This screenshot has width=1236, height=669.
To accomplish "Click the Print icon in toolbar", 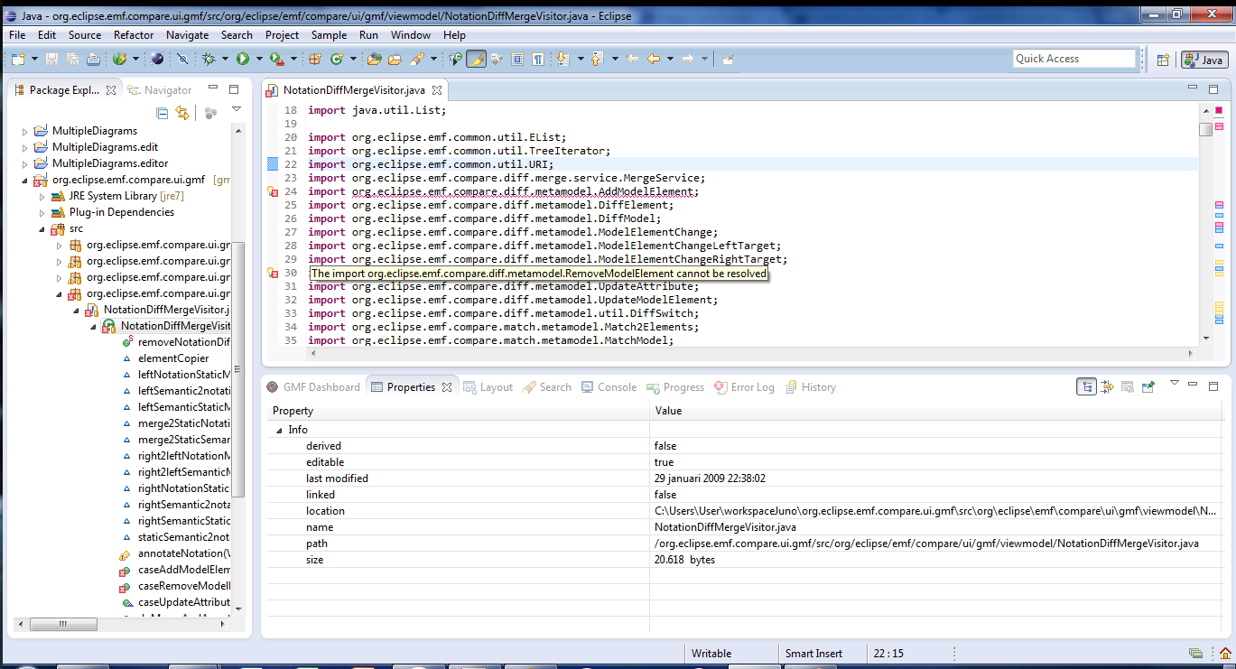I will pos(93,59).
